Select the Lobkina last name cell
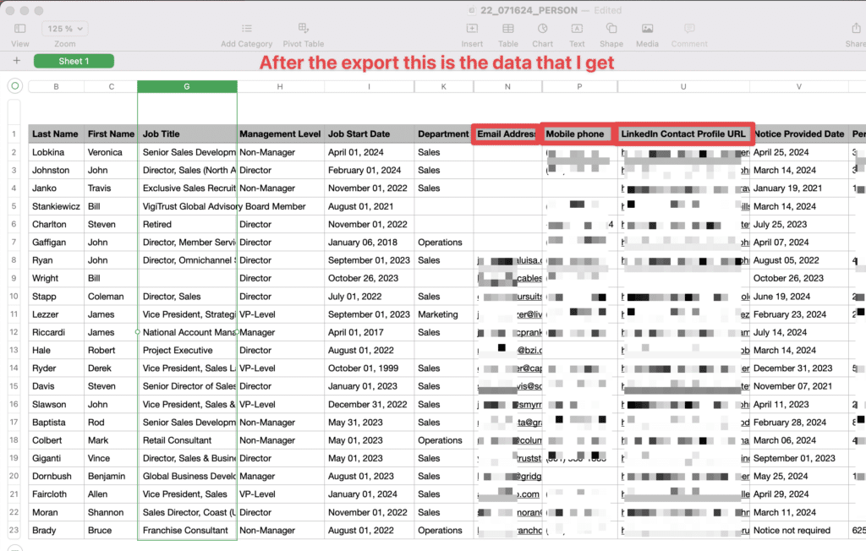Viewport: 866px width, 551px height. pyautogui.click(x=57, y=152)
